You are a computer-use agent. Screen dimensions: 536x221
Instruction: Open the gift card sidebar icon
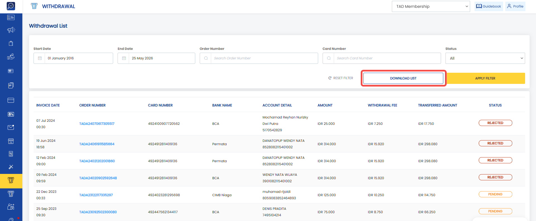(x=11, y=71)
